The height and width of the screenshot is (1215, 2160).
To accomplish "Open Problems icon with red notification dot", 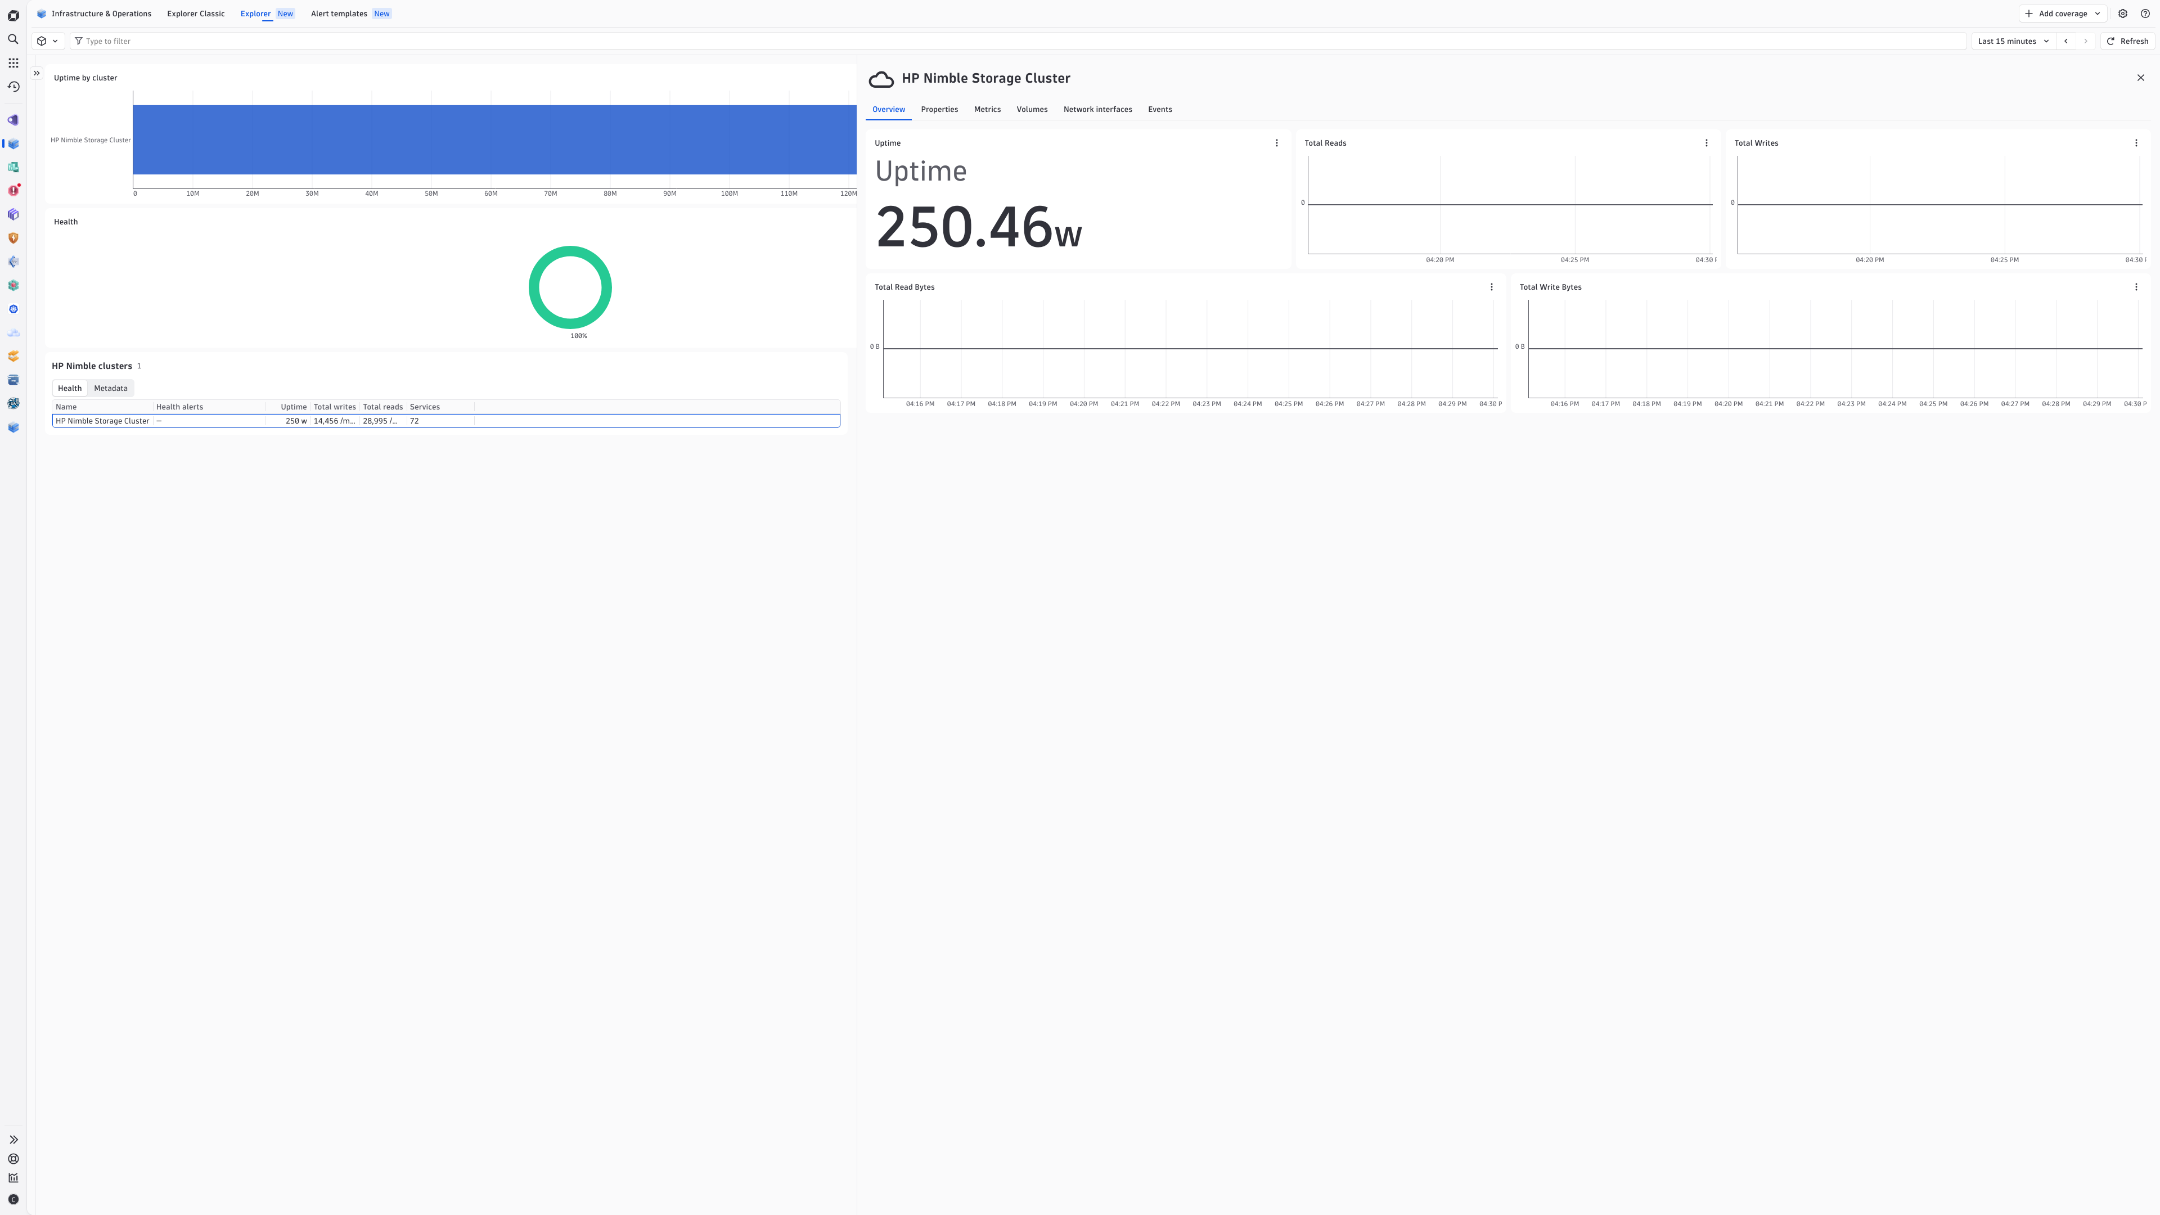I will (x=13, y=190).
